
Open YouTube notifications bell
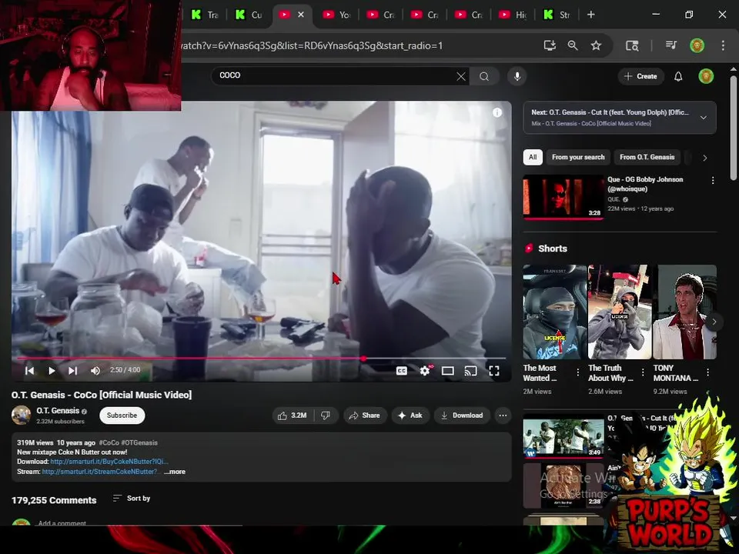pos(678,76)
